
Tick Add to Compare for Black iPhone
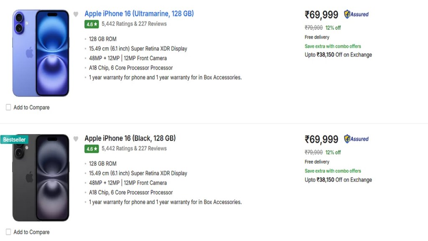pos(8,232)
